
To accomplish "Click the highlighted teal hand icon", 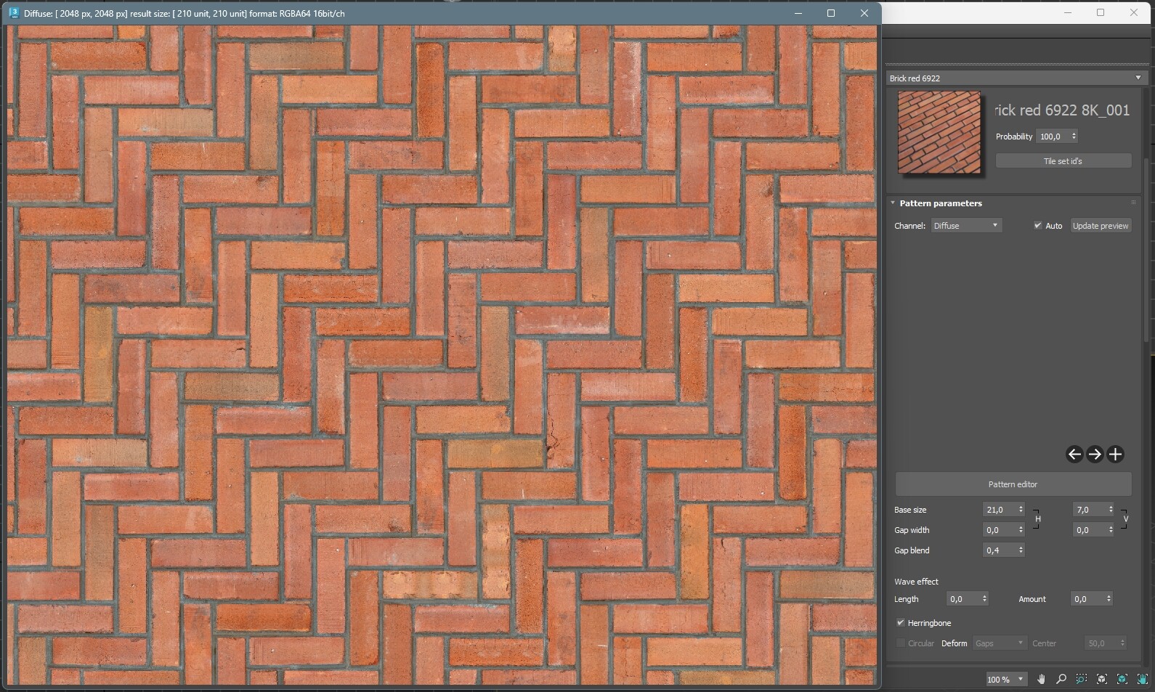I will (x=1143, y=679).
